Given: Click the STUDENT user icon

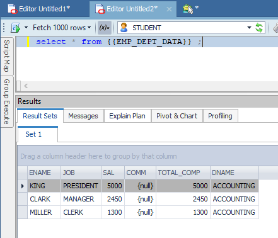Looking at the screenshot, I should pos(124,28).
